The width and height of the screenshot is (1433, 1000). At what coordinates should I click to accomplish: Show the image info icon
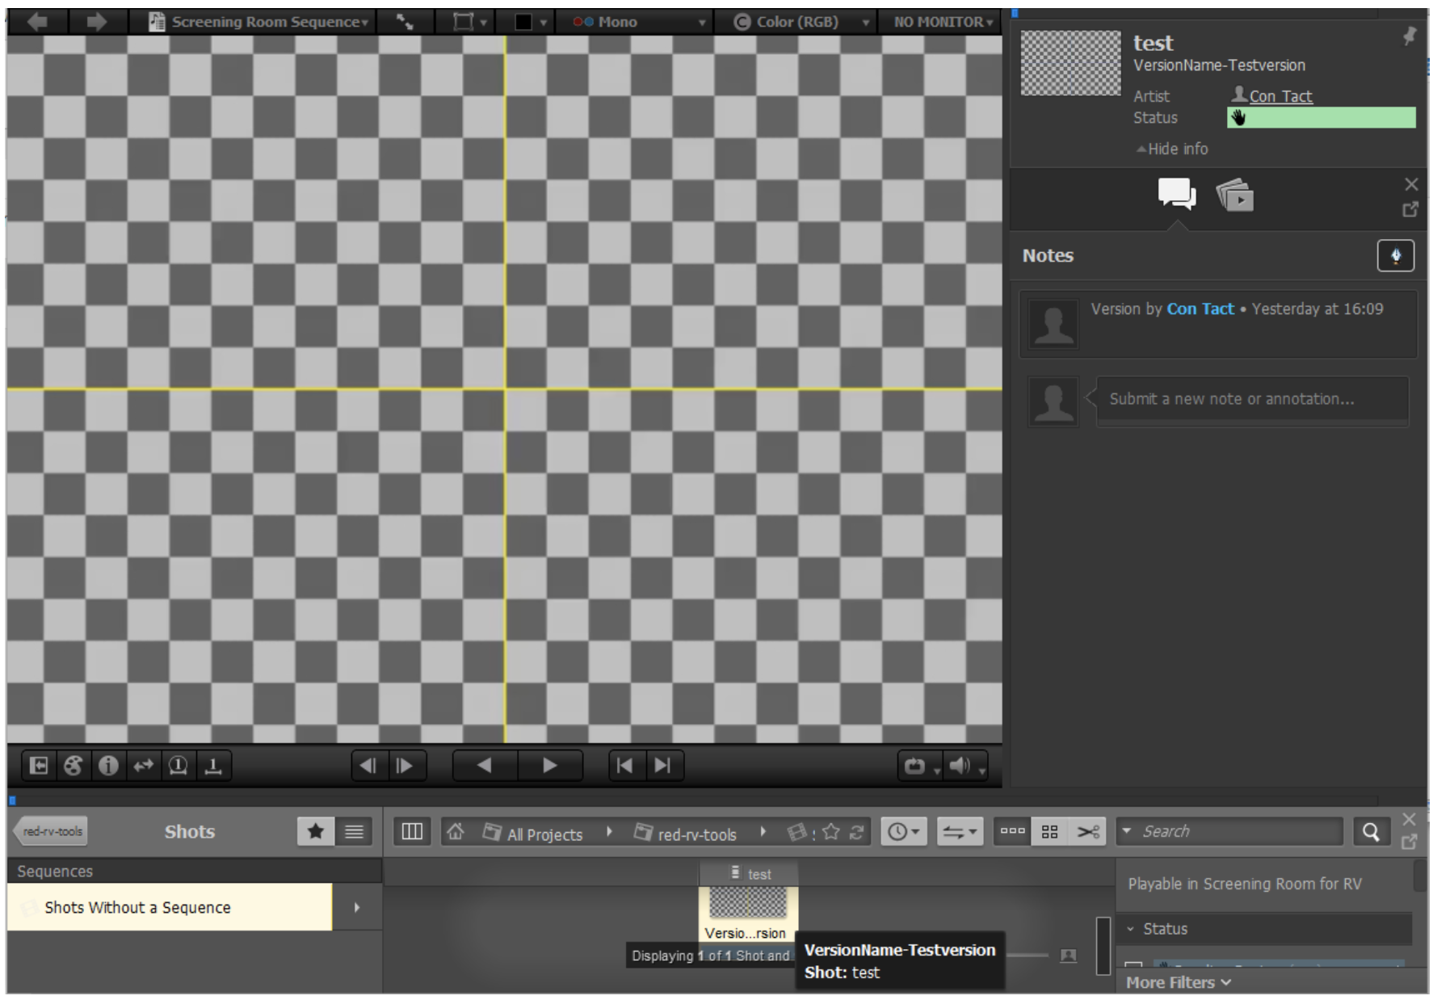pyautogui.click(x=108, y=765)
